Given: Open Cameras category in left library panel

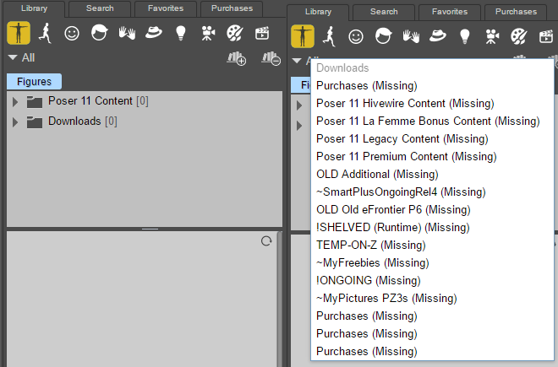Looking at the screenshot, I should (207, 33).
